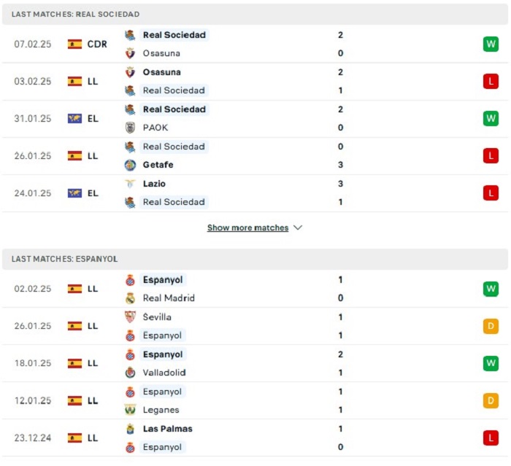Click the Spain flag beside CDR
The width and height of the screenshot is (511, 466).
[74, 44]
